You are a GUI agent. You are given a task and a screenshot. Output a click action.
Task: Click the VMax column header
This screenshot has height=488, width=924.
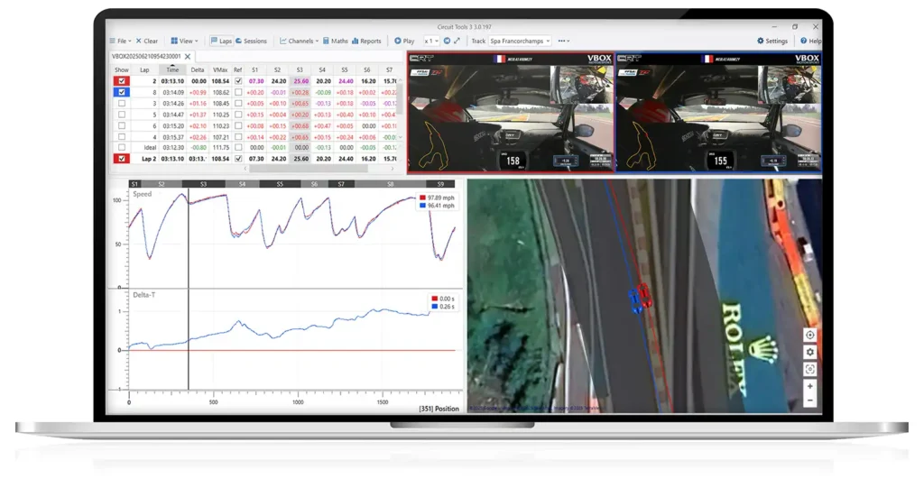click(x=220, y=69)
